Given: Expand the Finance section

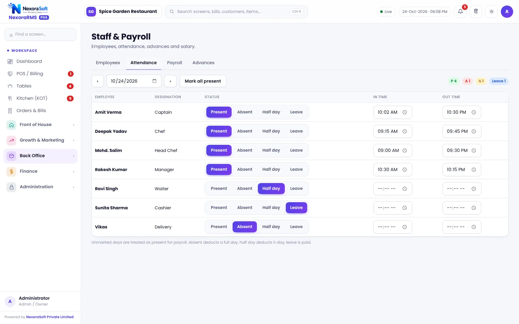Looking at the screenshot, I should (41, 171).
